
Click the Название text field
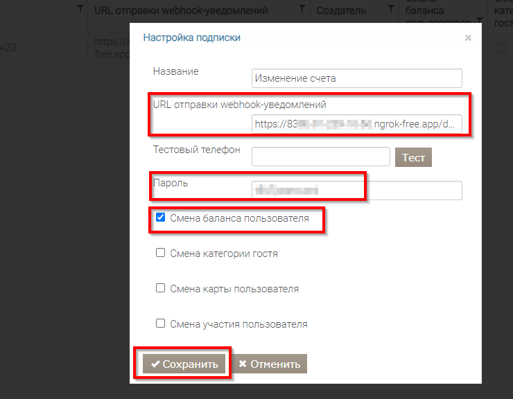tap(357, 78)
